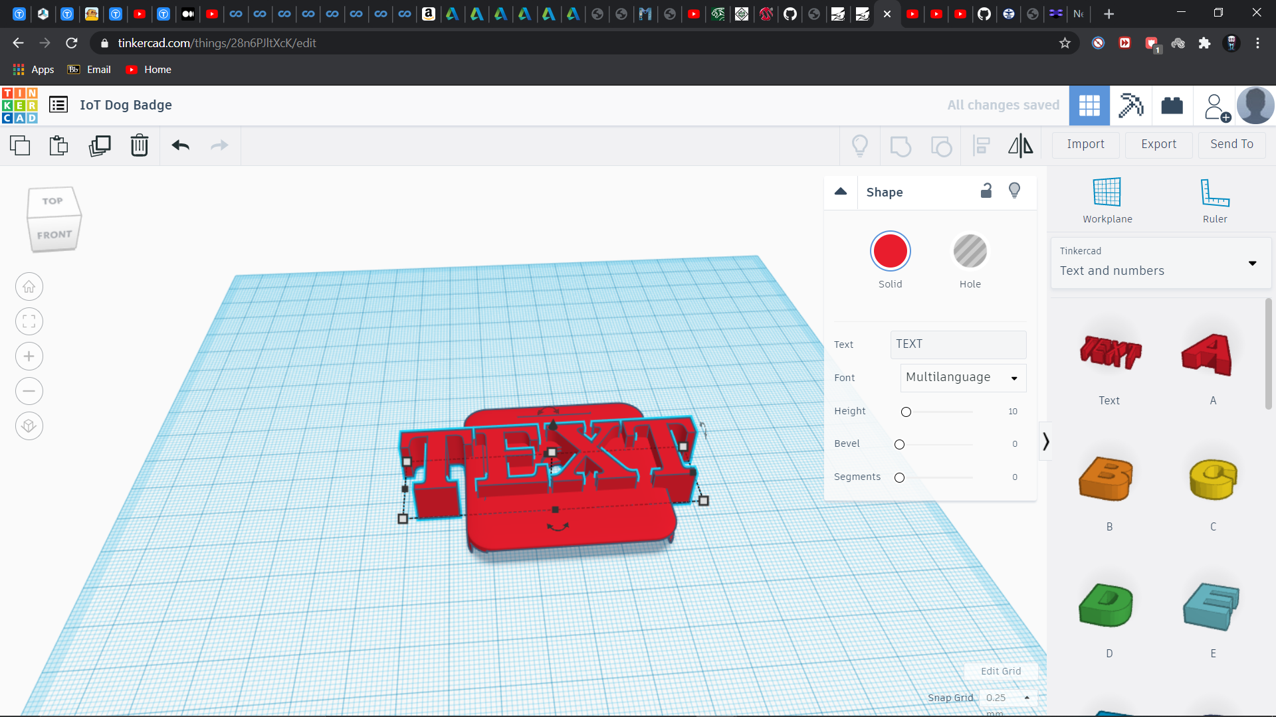The image size is (1276, 717).
Task: Click the Import button
Action: click(1085, 144)
